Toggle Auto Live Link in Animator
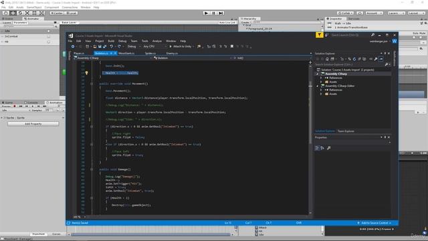The image size is (428, 241). [227, 23]
